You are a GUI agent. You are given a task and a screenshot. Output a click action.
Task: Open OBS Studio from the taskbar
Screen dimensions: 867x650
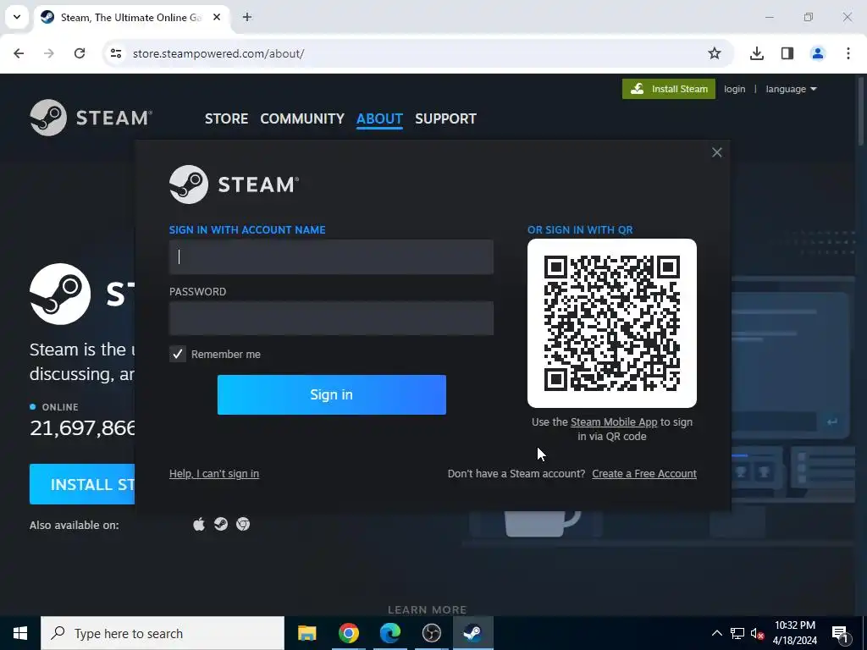(x=431, y=633)
